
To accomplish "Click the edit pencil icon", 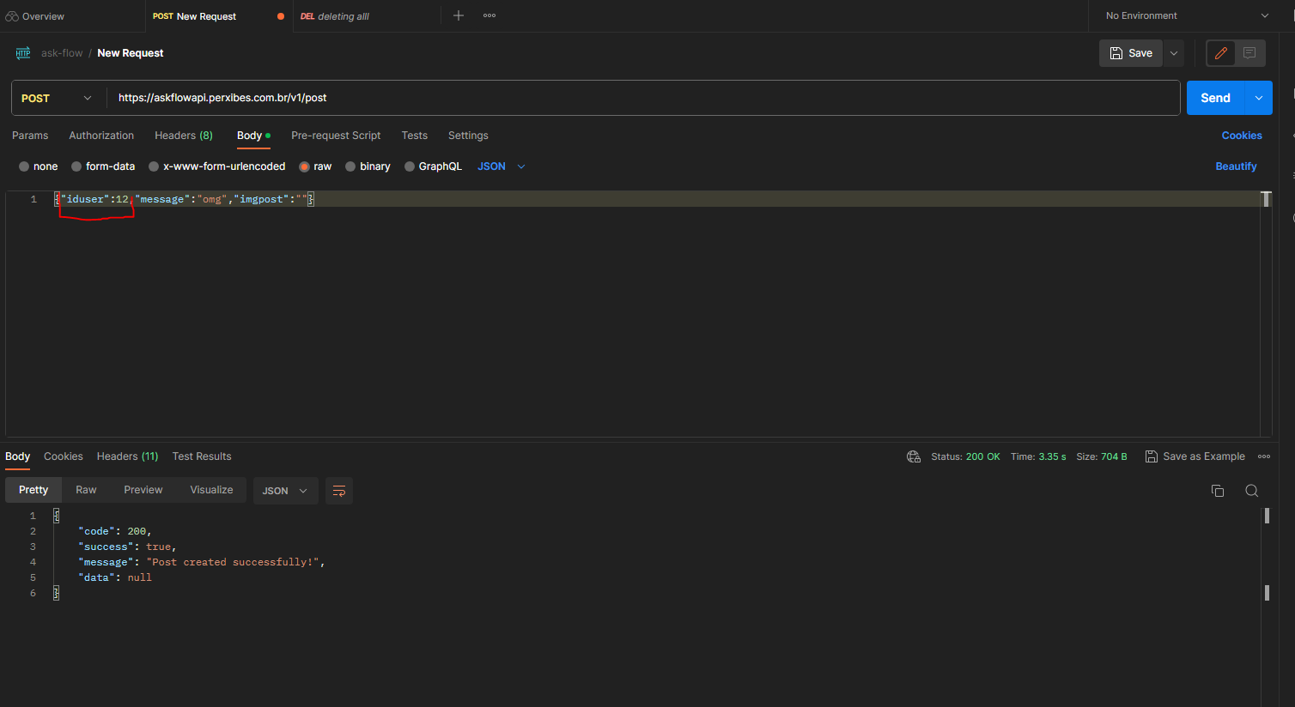I will pos(1220,53).
